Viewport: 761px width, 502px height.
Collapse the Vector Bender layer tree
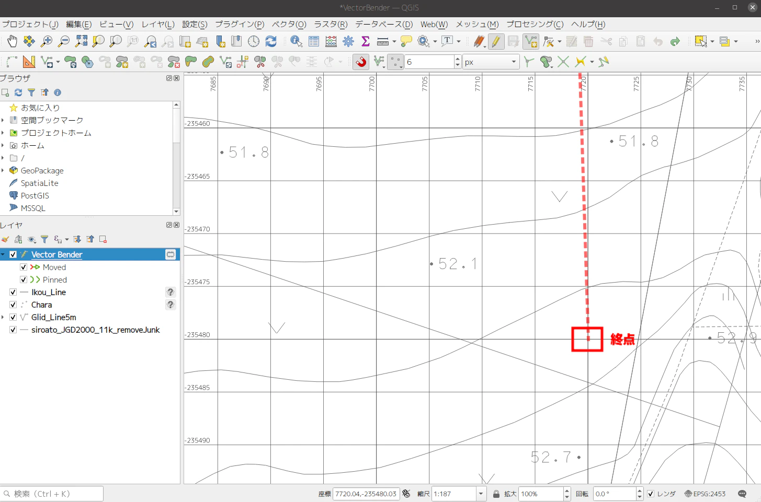point(3,254)
